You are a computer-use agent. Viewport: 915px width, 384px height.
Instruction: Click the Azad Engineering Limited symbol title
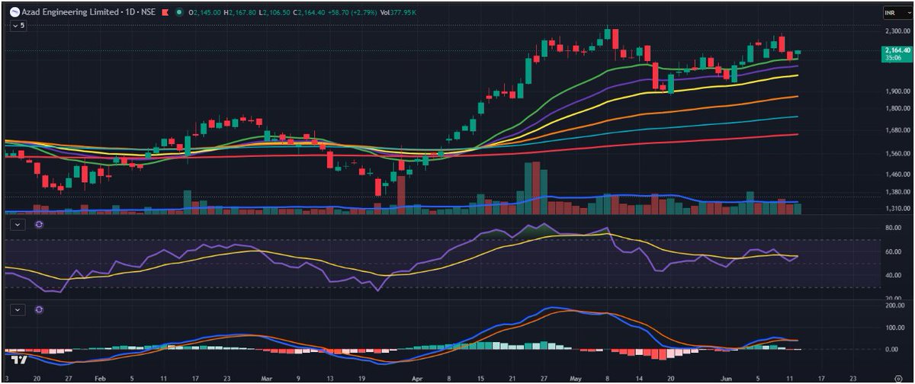[x=70, y=13]
